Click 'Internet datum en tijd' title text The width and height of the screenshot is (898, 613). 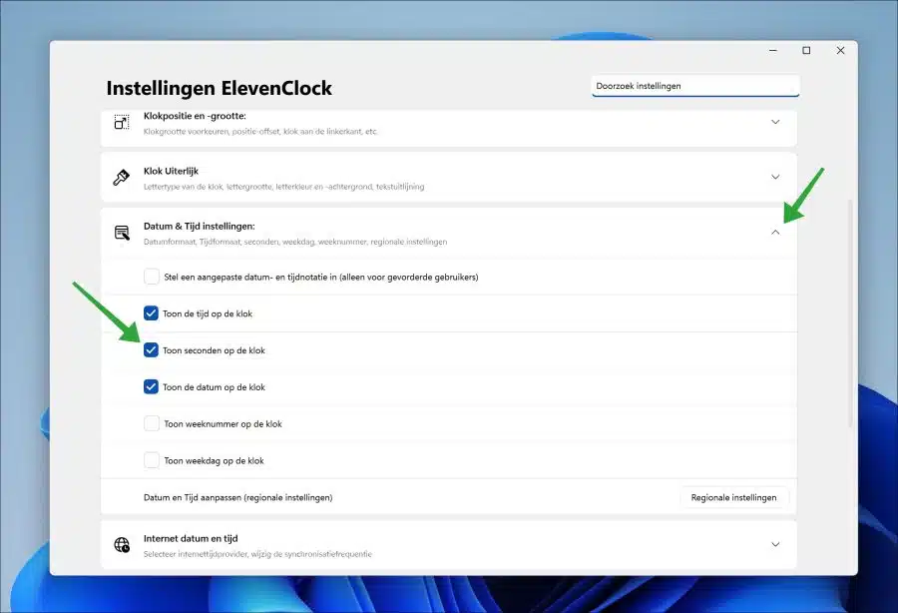tap(191, 538)
